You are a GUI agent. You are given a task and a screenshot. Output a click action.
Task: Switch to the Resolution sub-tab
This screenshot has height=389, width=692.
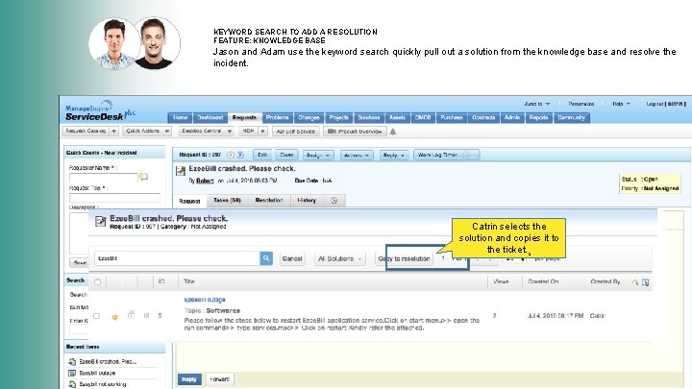[x=269, y=200]
